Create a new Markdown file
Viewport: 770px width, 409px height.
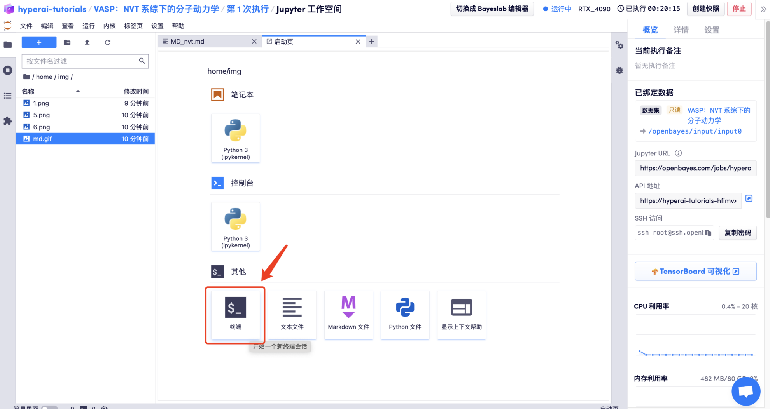click(x=348, y=314)
